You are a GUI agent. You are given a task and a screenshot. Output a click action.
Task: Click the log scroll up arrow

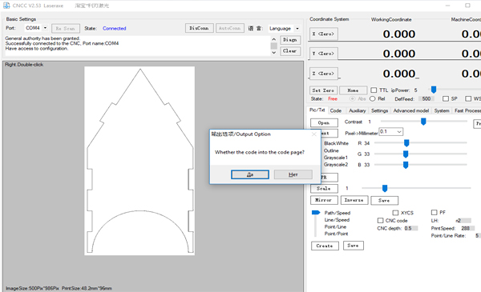click(x=273, y=39)
